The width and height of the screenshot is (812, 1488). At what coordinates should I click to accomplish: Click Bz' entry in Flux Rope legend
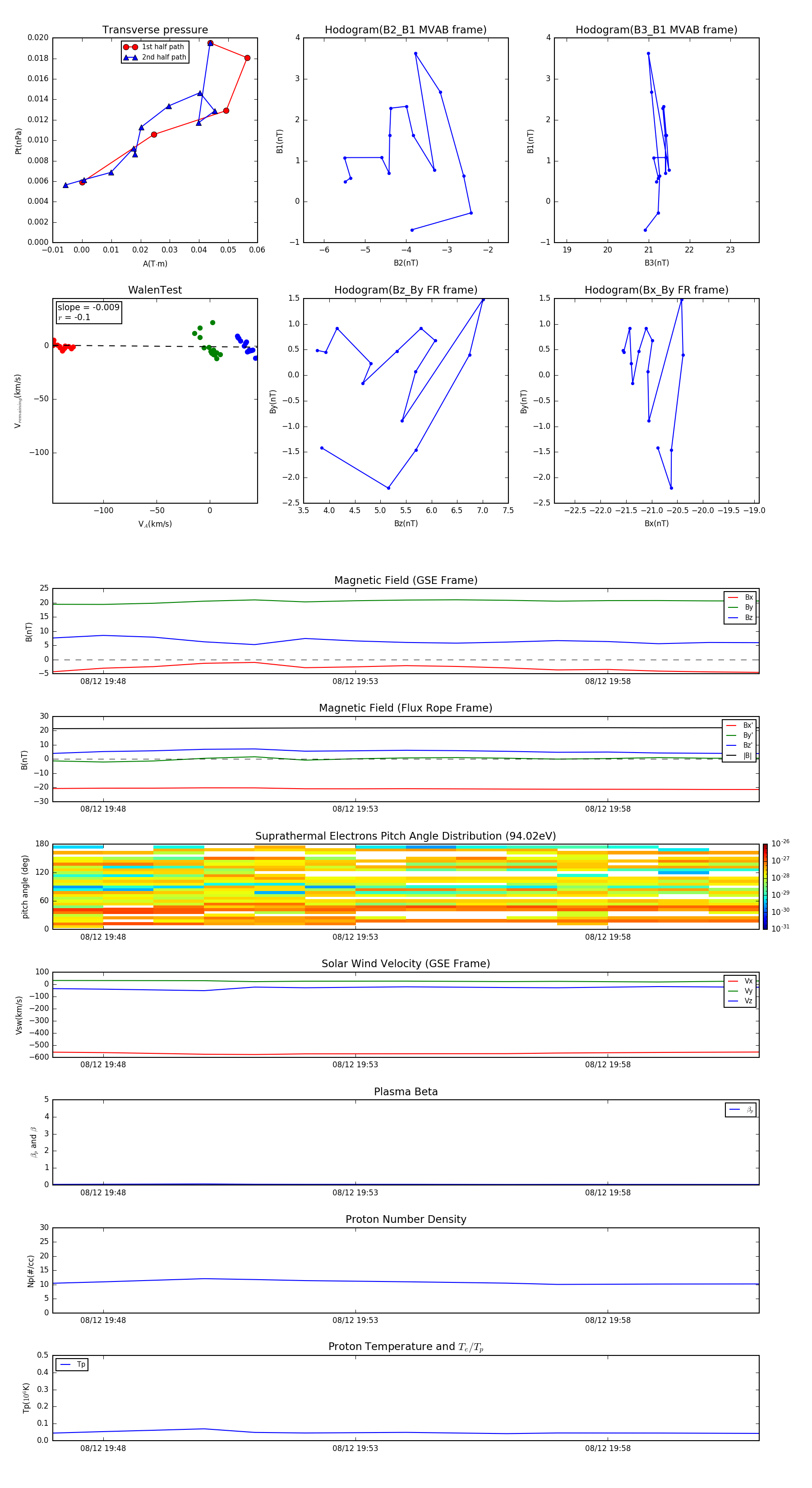coord(748,746)
